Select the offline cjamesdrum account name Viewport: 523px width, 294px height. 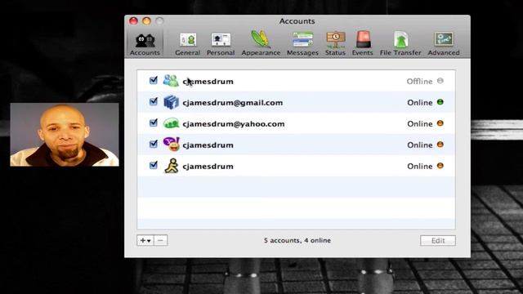pos(208,82)
